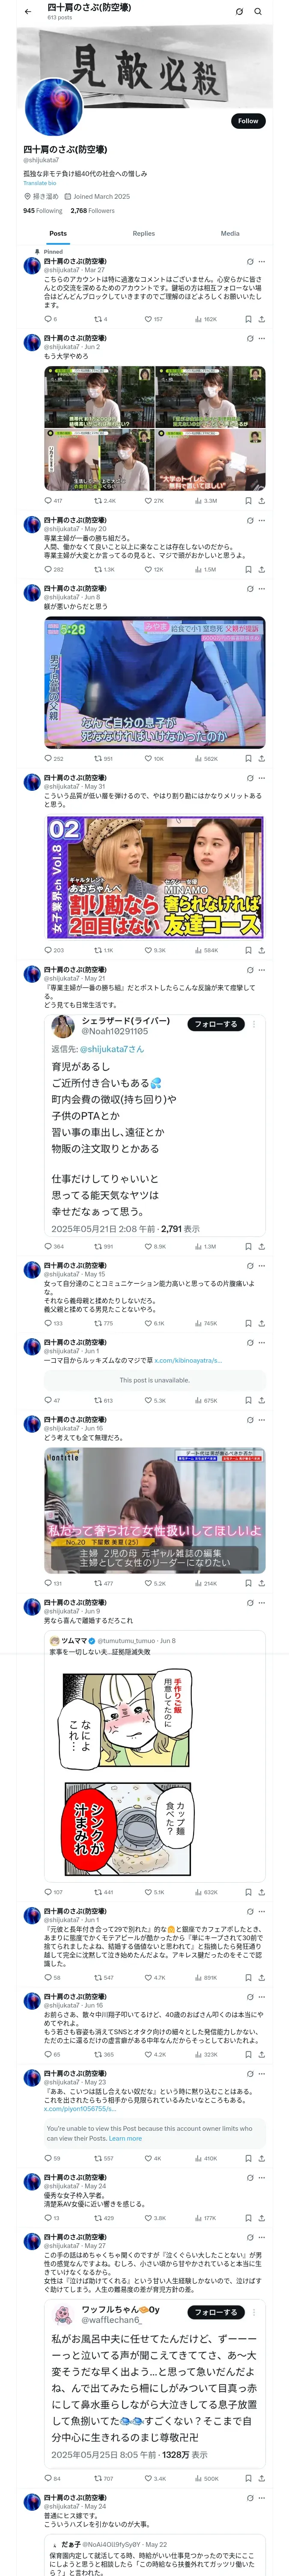The image size is (289, 2576).
Task: Reply to the Jun 2 post with 417 replies
Action: [x=53, y=500]
